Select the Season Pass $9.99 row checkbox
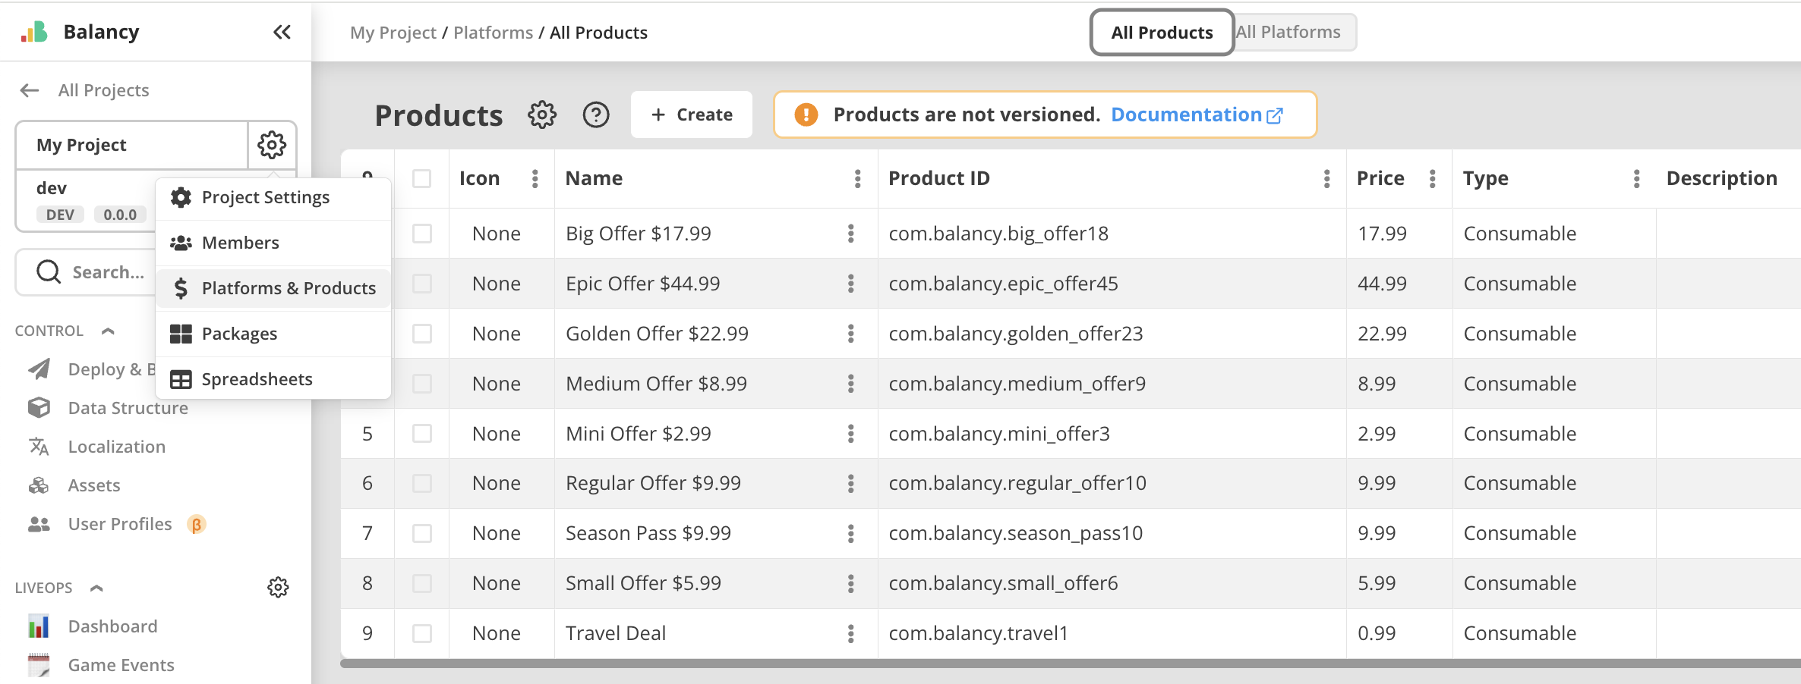 point(421,533)
